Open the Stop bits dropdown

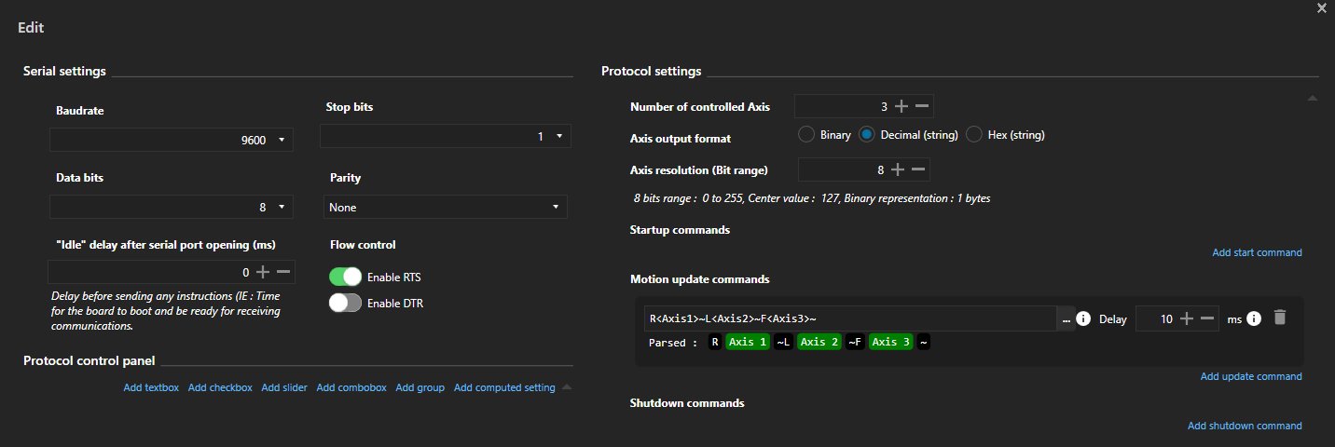[x=446, y=136]
